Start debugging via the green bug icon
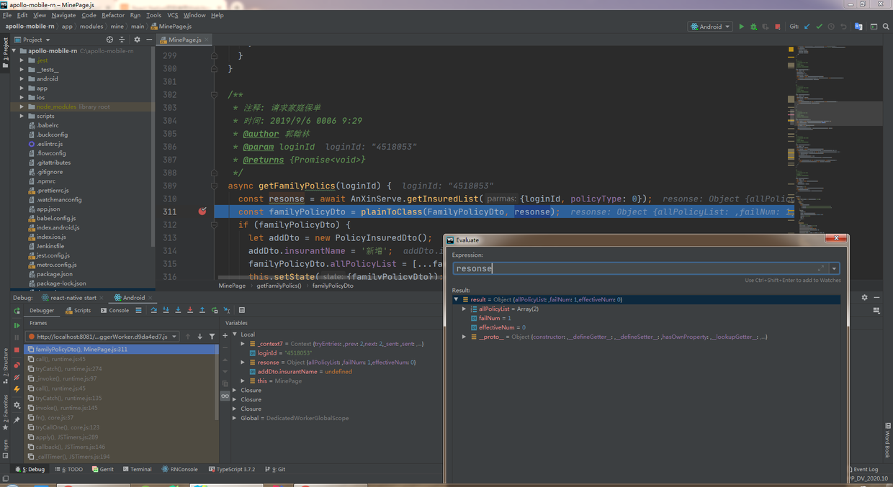Viewport: 893px width, 487px height. [x=753, y=27]
